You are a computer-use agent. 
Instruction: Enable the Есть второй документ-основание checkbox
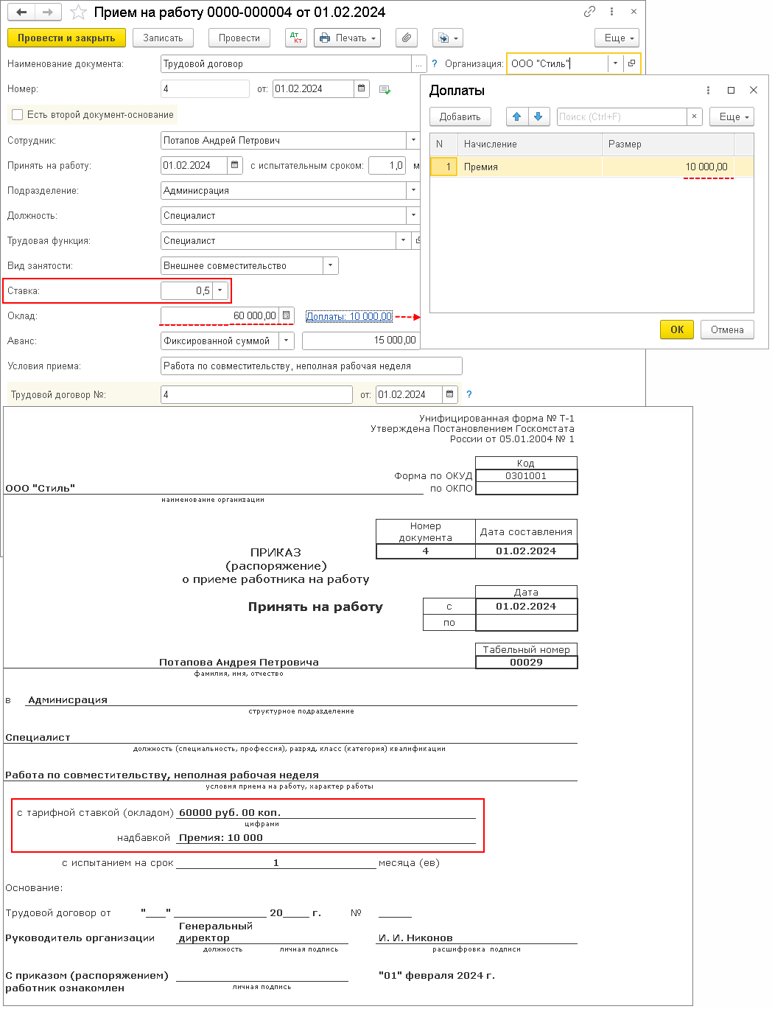point(16,115)
